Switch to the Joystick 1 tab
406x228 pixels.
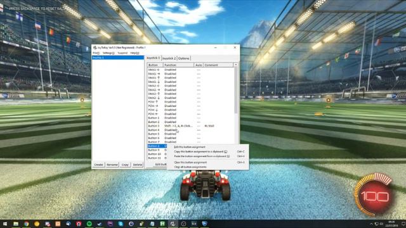(x=154, y=58)
